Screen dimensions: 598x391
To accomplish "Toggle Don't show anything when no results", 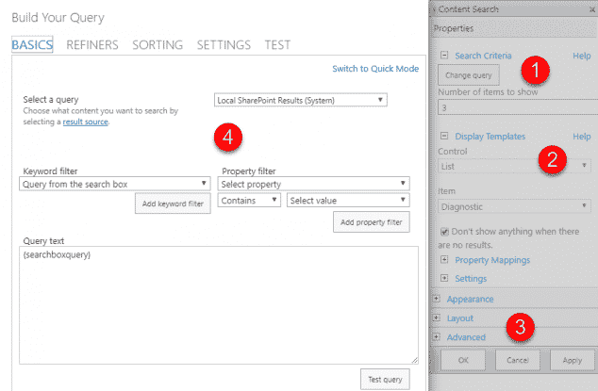I will click(x=446, y=231).
